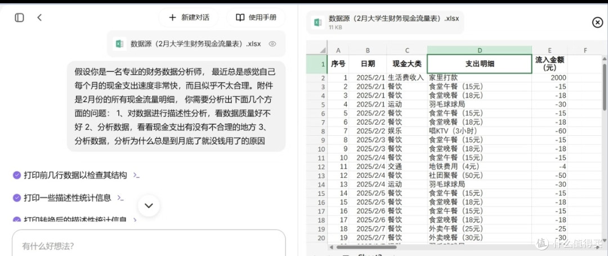Image resolution: width=608 pixels, height=256 pixels.
Task: Click the 11 KB file size label
Action: point(336,28)
